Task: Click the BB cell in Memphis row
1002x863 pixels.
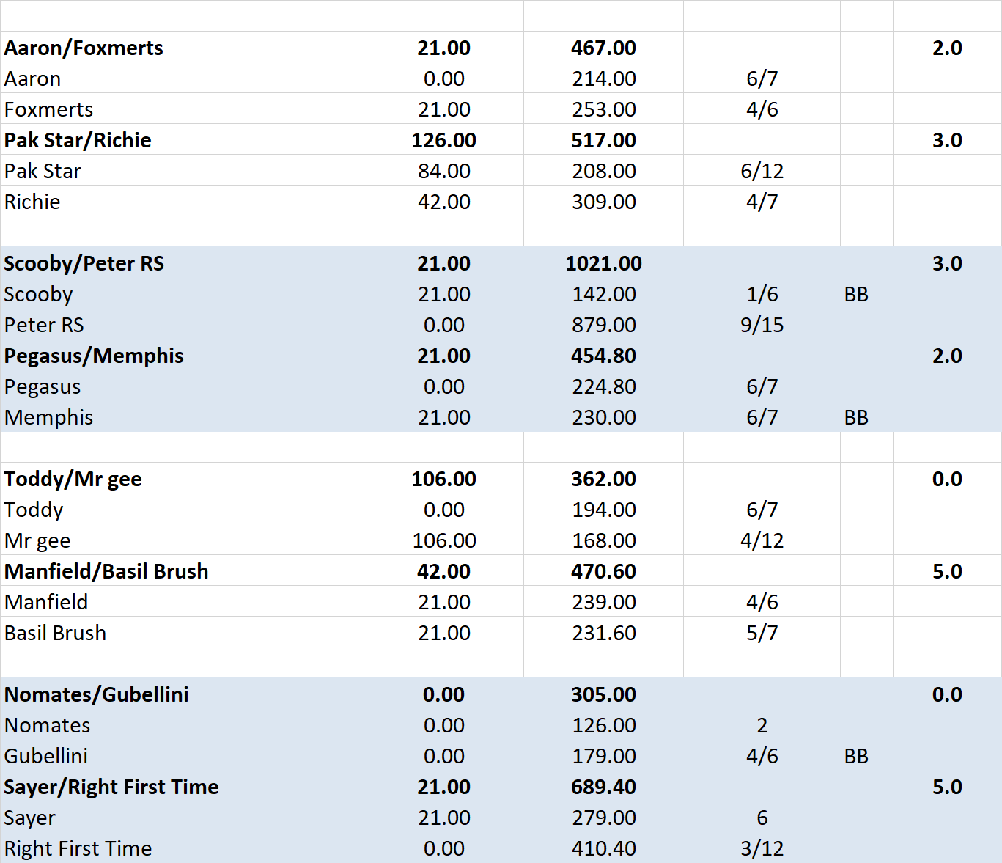Action: pyautogui.click(x=856, y=417)
